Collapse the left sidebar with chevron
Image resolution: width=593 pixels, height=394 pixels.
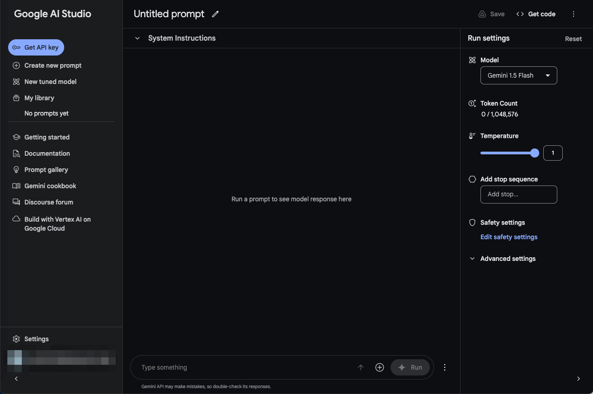coord(16,379)
